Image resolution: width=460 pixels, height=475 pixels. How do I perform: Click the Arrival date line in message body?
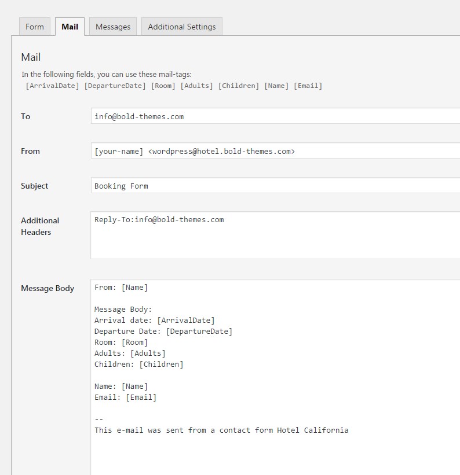[x=155, y=320]
